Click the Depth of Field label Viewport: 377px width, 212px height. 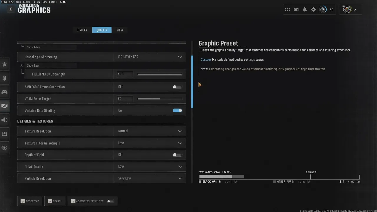click(x=34, y=155)
